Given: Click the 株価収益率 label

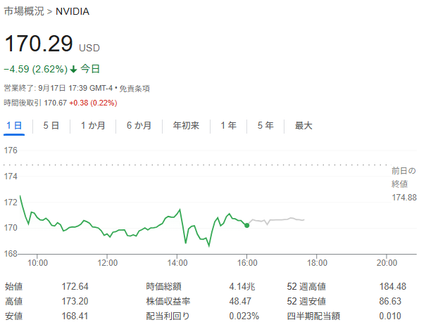Looking at the screenshot, I should click(168, 301).
